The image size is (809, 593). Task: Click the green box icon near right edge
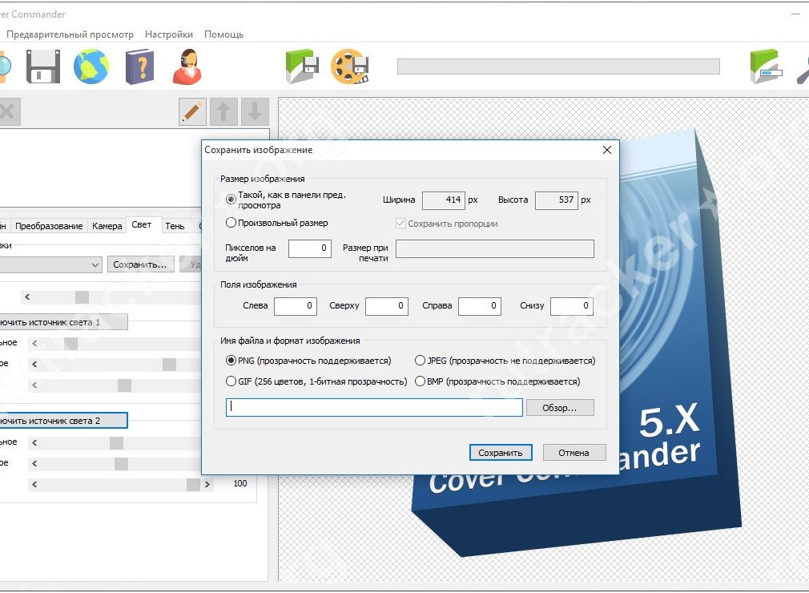(766, 67)
